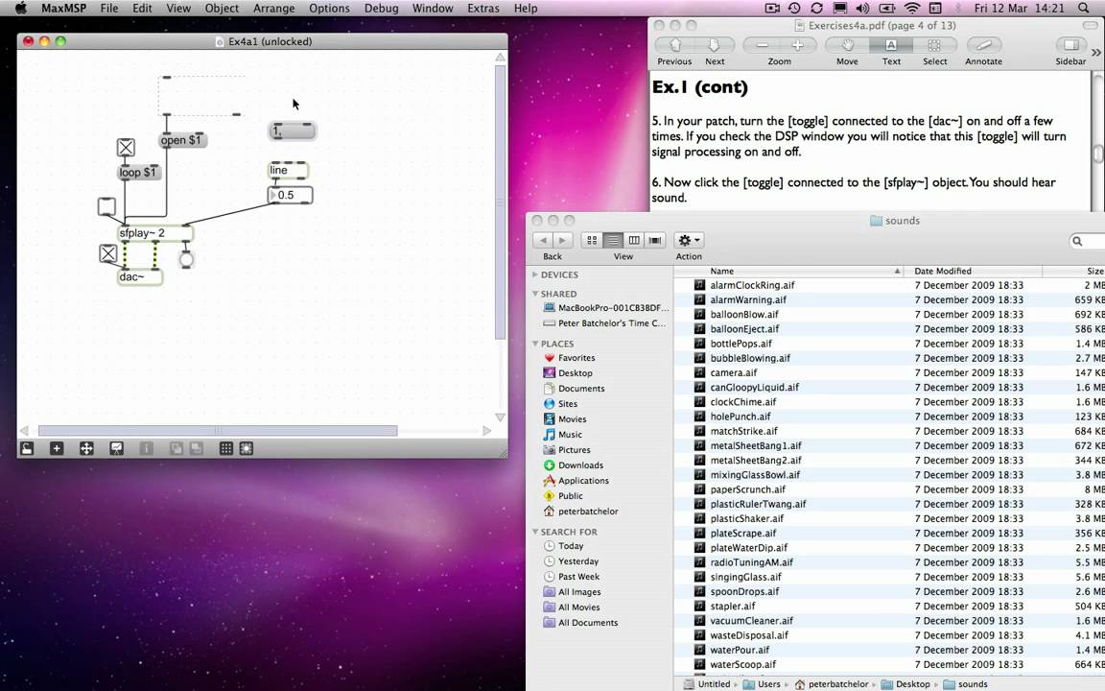This screenshot has width=1105, height=691.
Task: Expand the DEVICES sidebar section
Action: pyautogui.click(x=535, y=274)
